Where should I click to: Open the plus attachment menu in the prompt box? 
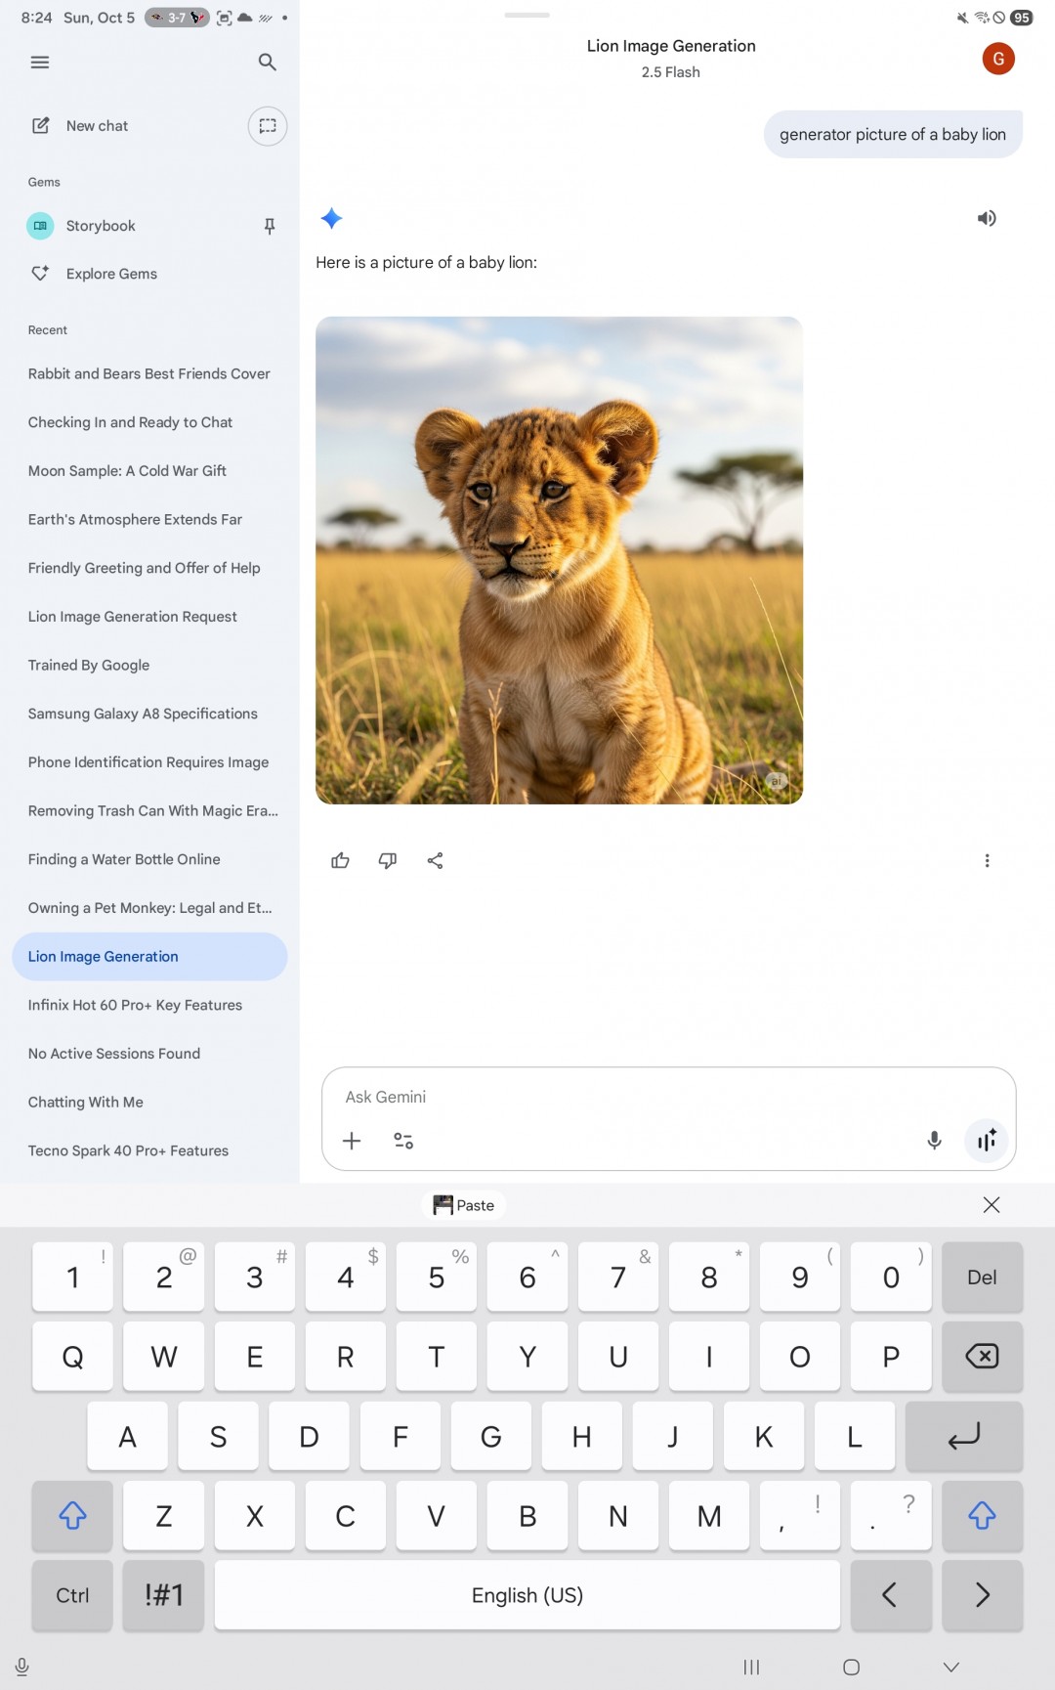352,1141
